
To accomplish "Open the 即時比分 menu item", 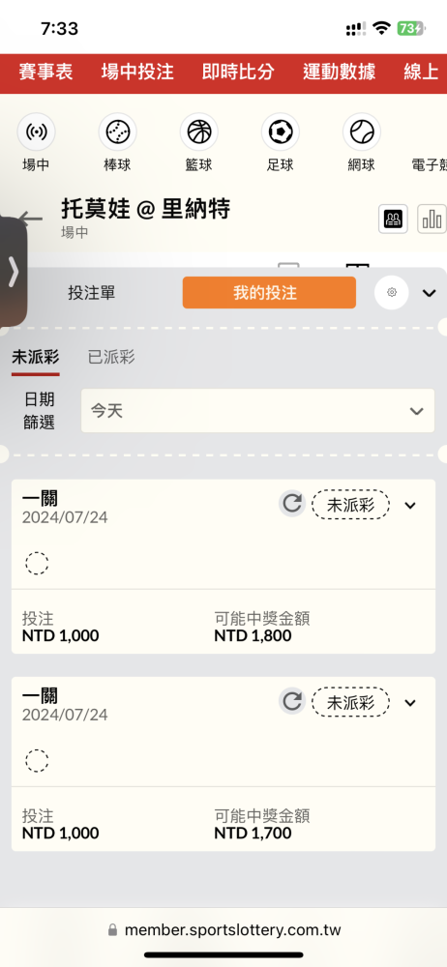I will [x=238, y=73].
